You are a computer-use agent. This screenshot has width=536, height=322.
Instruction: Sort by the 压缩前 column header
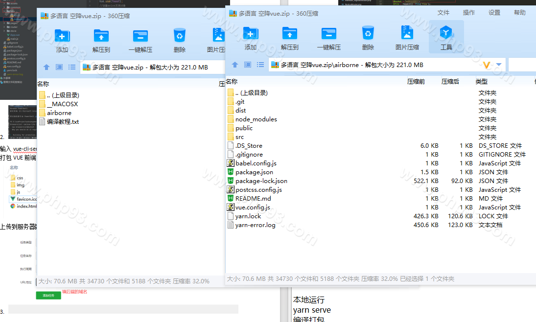(x=416, y=82)
